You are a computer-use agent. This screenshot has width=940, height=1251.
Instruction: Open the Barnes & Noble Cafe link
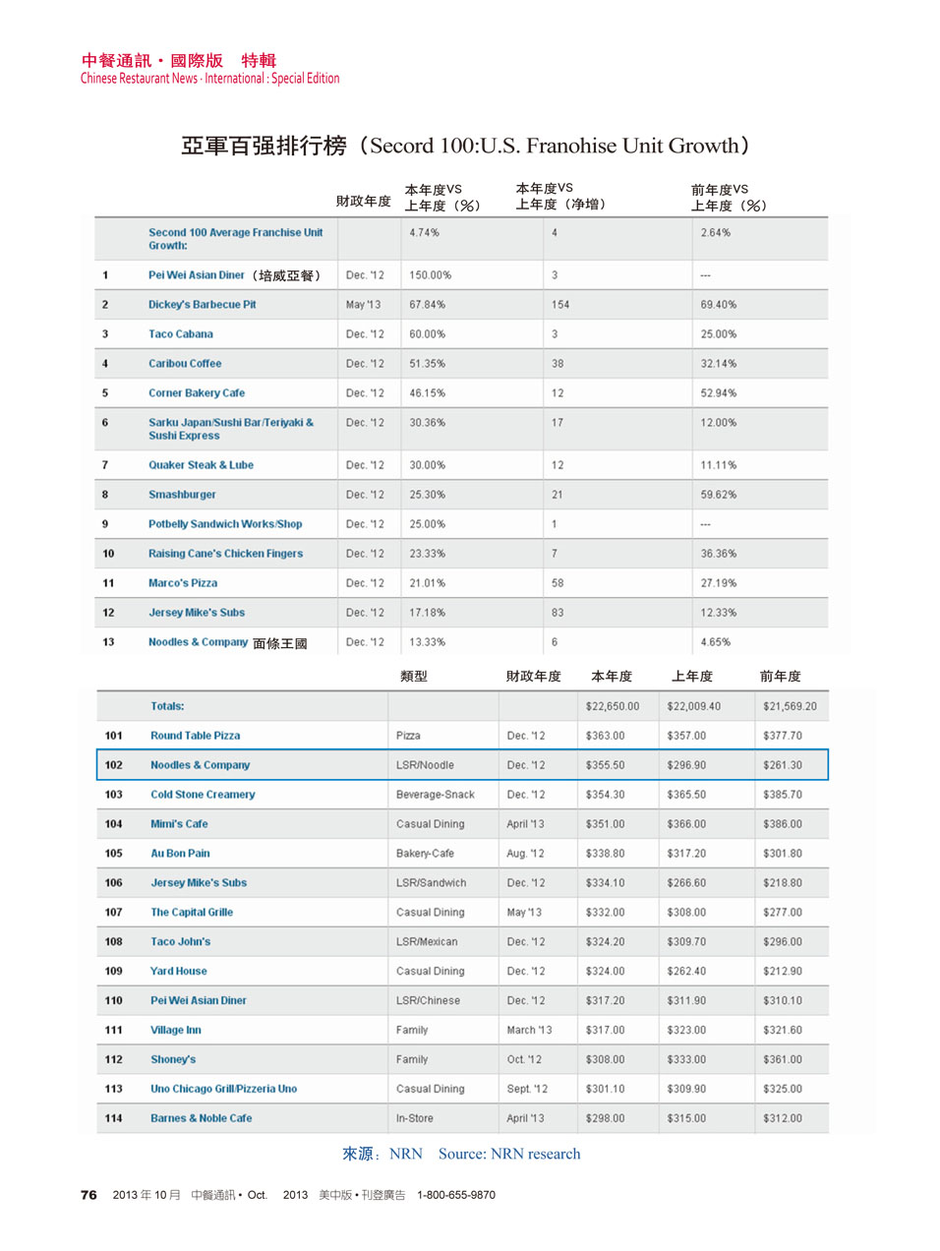[201, 1119]
